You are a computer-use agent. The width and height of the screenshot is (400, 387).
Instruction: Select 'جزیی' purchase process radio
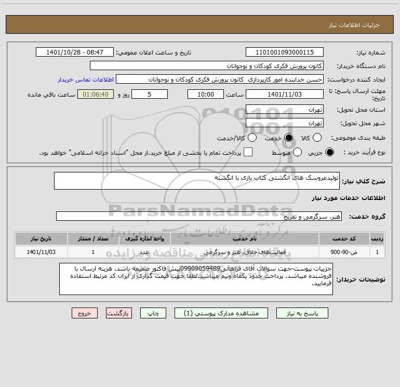[x=329, y=152]
